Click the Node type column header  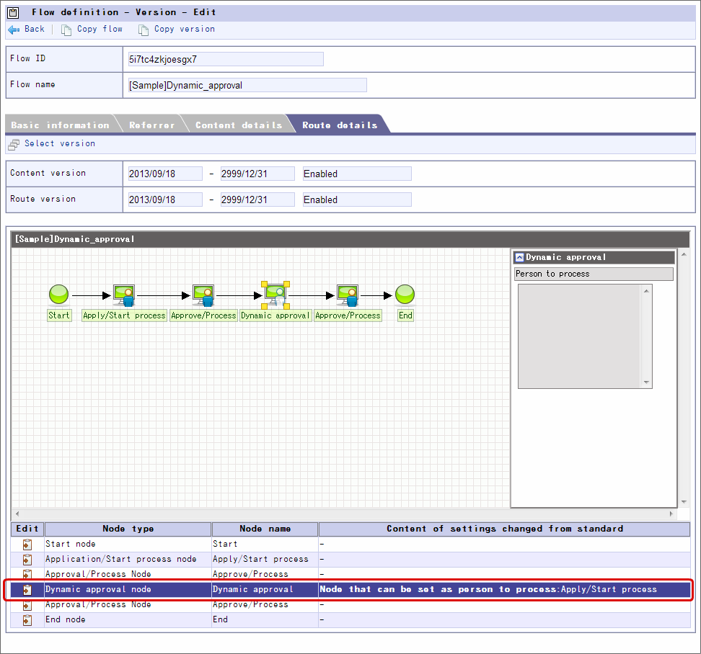(x=128, y=529)
